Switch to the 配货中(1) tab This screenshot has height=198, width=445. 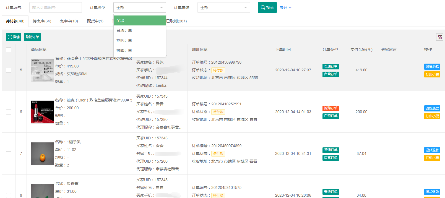click(x=95, y=21)
